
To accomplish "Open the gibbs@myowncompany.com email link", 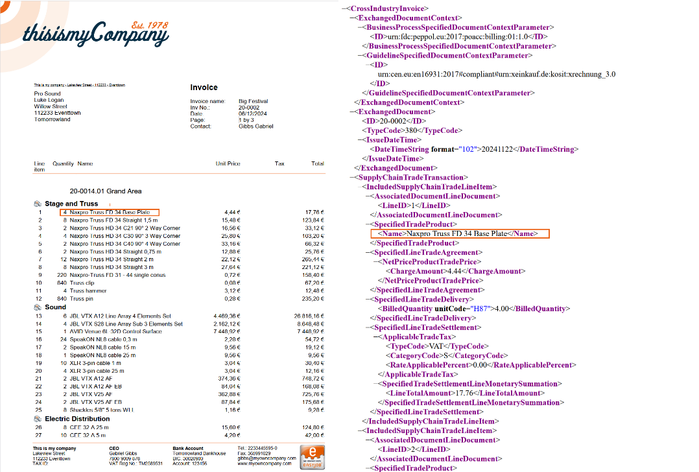I will coord(267,458).
